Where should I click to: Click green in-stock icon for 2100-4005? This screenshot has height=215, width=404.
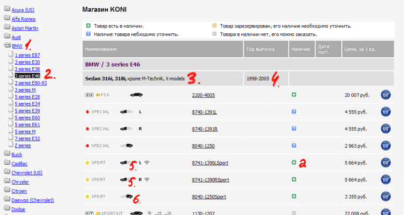pyautogui.click(x=294, y=95)
